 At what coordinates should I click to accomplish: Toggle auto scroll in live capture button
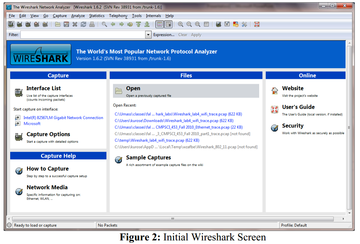click(168, 24)
